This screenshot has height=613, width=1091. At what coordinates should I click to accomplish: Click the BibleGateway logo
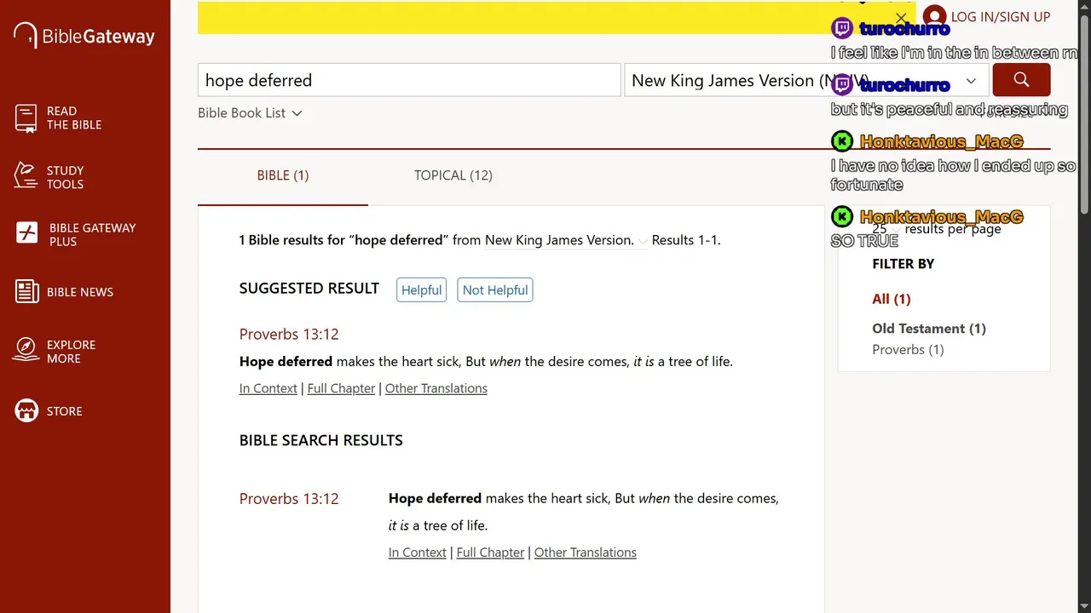(x=84, y=36)
